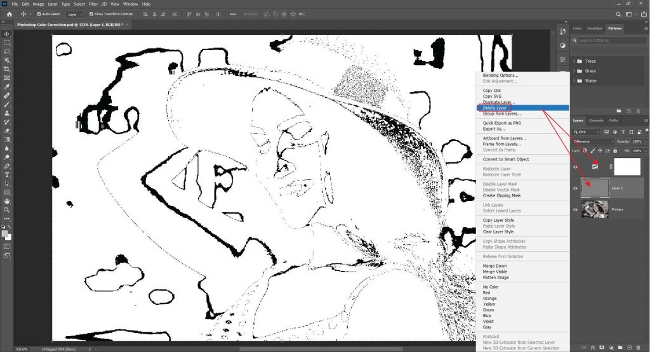Toggle Lock image pixels brush icon
This screenshot has height=352, width=650.
click(x=592, y=151)
